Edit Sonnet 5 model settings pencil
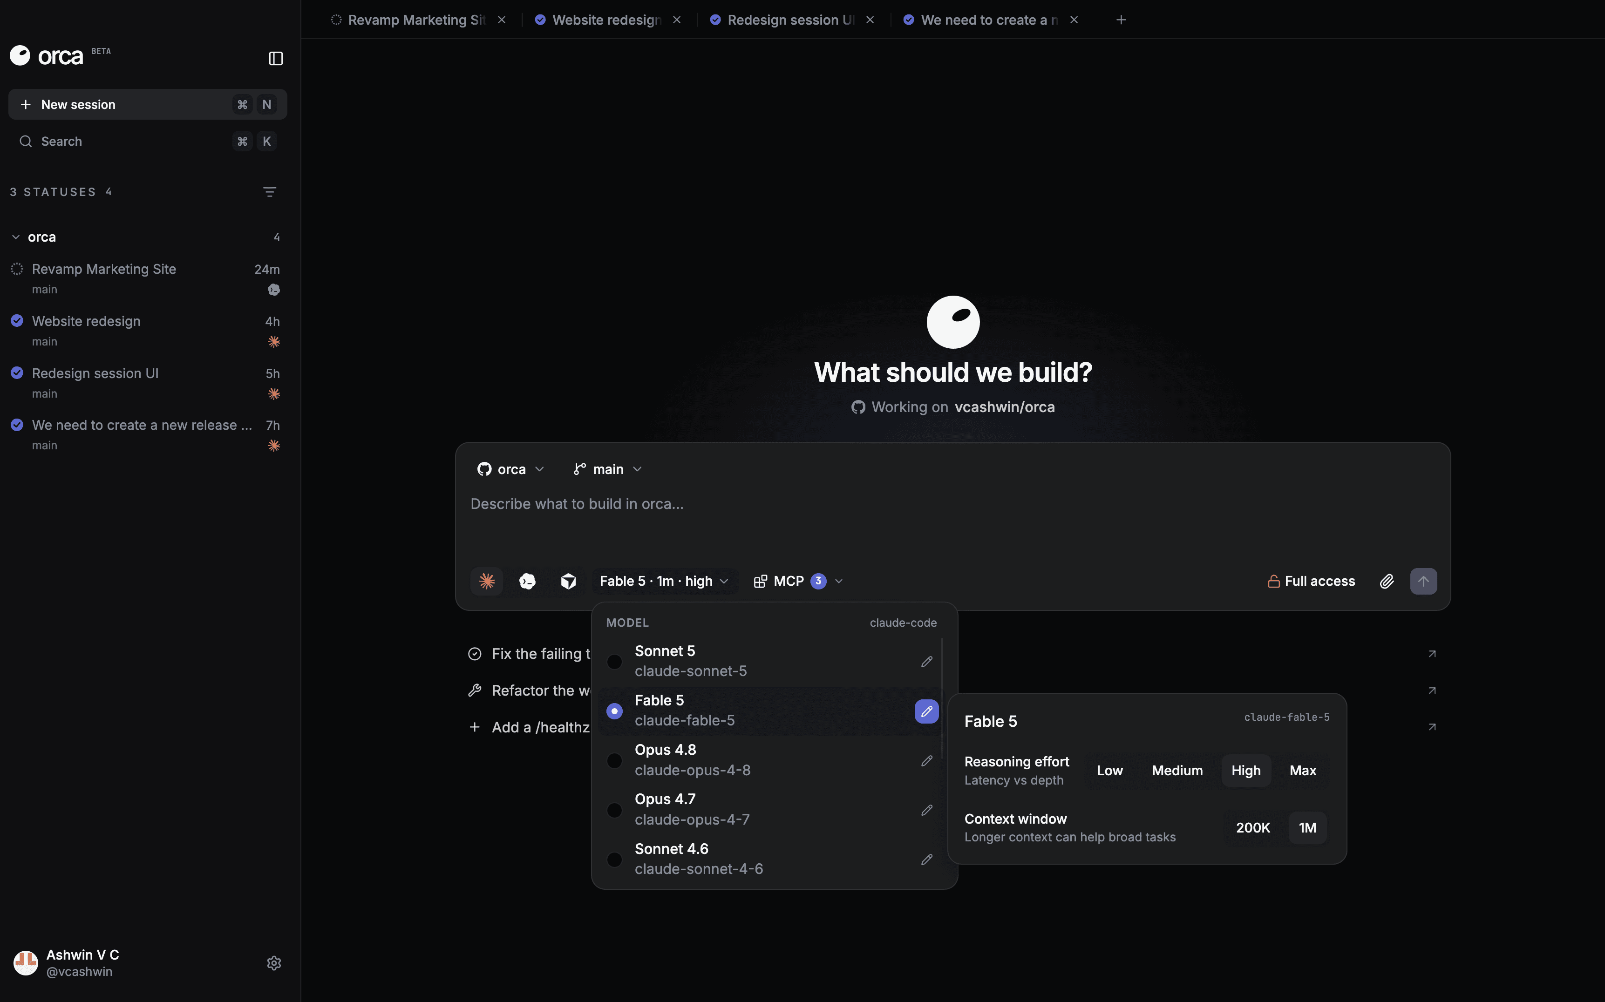This screenshot has width=1605, height=1002. [927, 661]
